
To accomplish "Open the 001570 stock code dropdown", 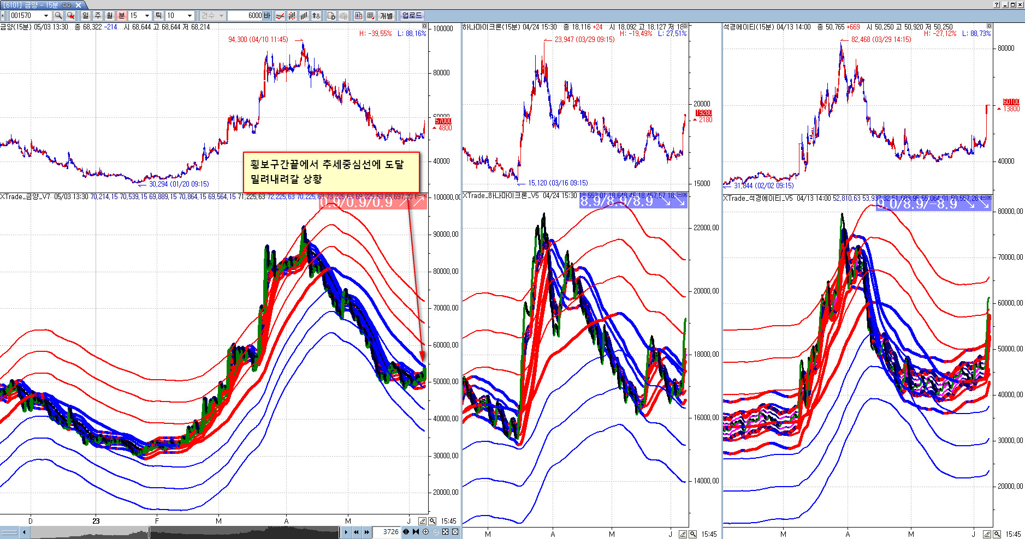I will pos(46,16).
